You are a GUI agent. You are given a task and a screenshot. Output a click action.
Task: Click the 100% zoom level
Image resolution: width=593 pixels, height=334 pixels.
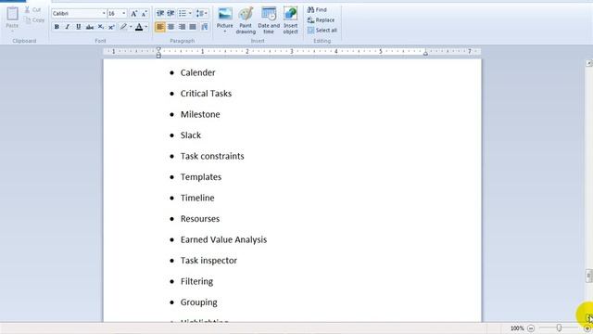(x=517, y=328)
